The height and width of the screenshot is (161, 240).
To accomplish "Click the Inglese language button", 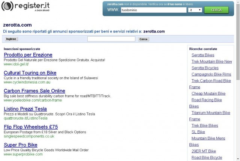I will click(x=11, y=39).
